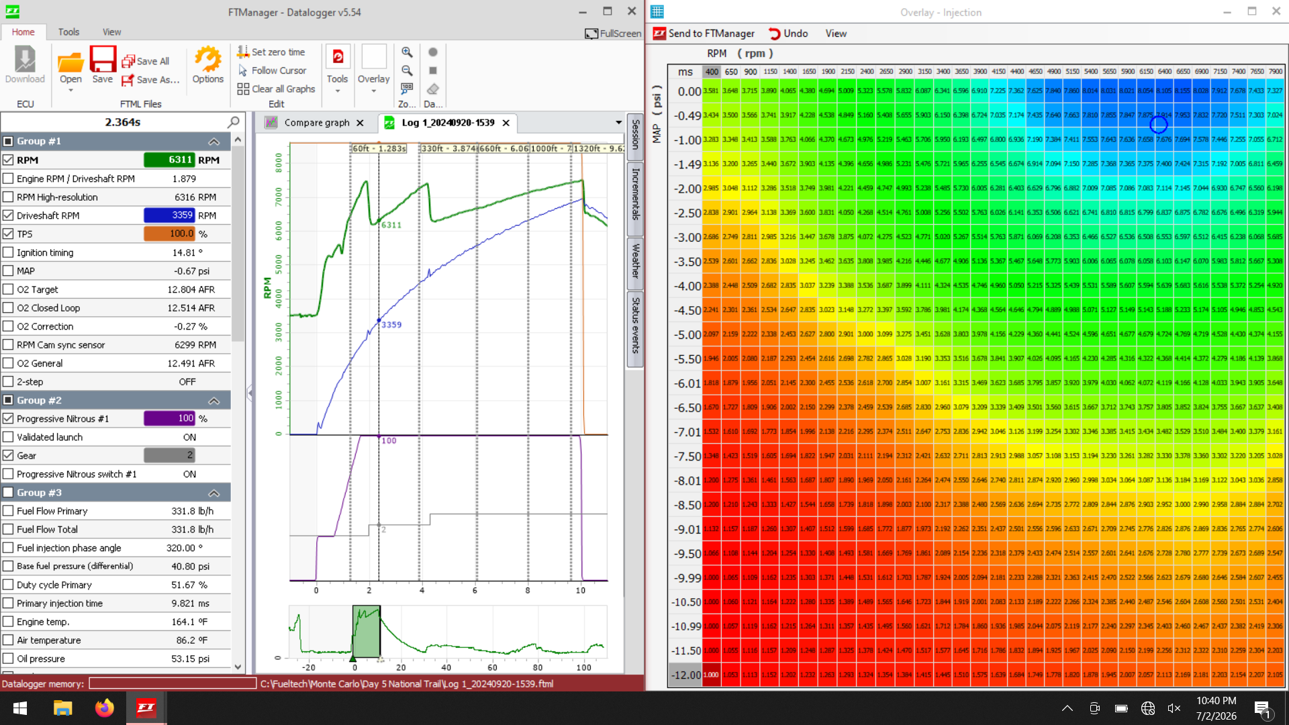Click the datalogger stop square icon
1289x725 pixels.
[433, 70]
